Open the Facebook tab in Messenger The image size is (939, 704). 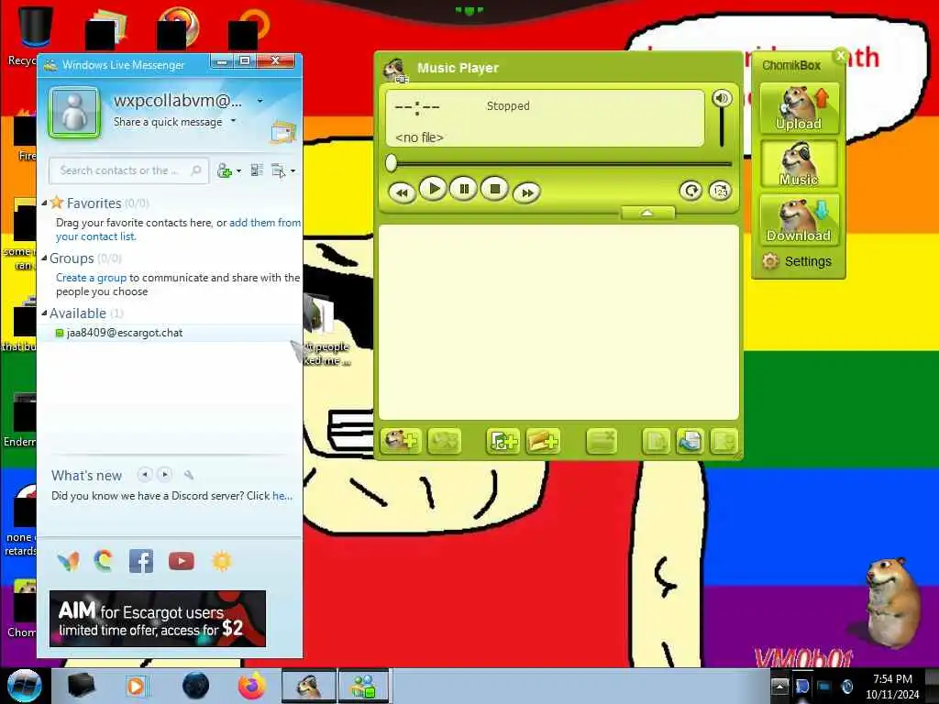click(141, 561)
